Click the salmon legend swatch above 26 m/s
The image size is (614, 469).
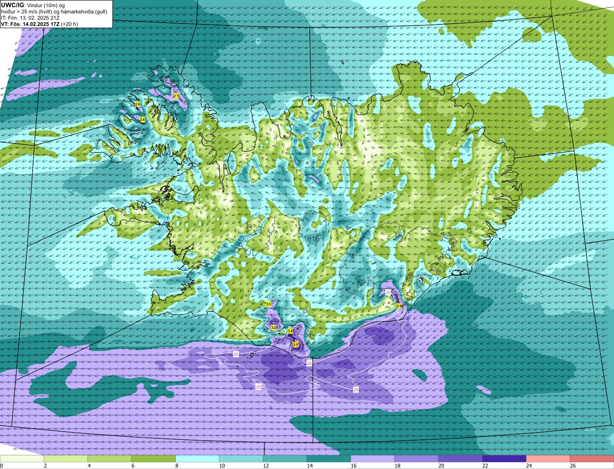592,458
